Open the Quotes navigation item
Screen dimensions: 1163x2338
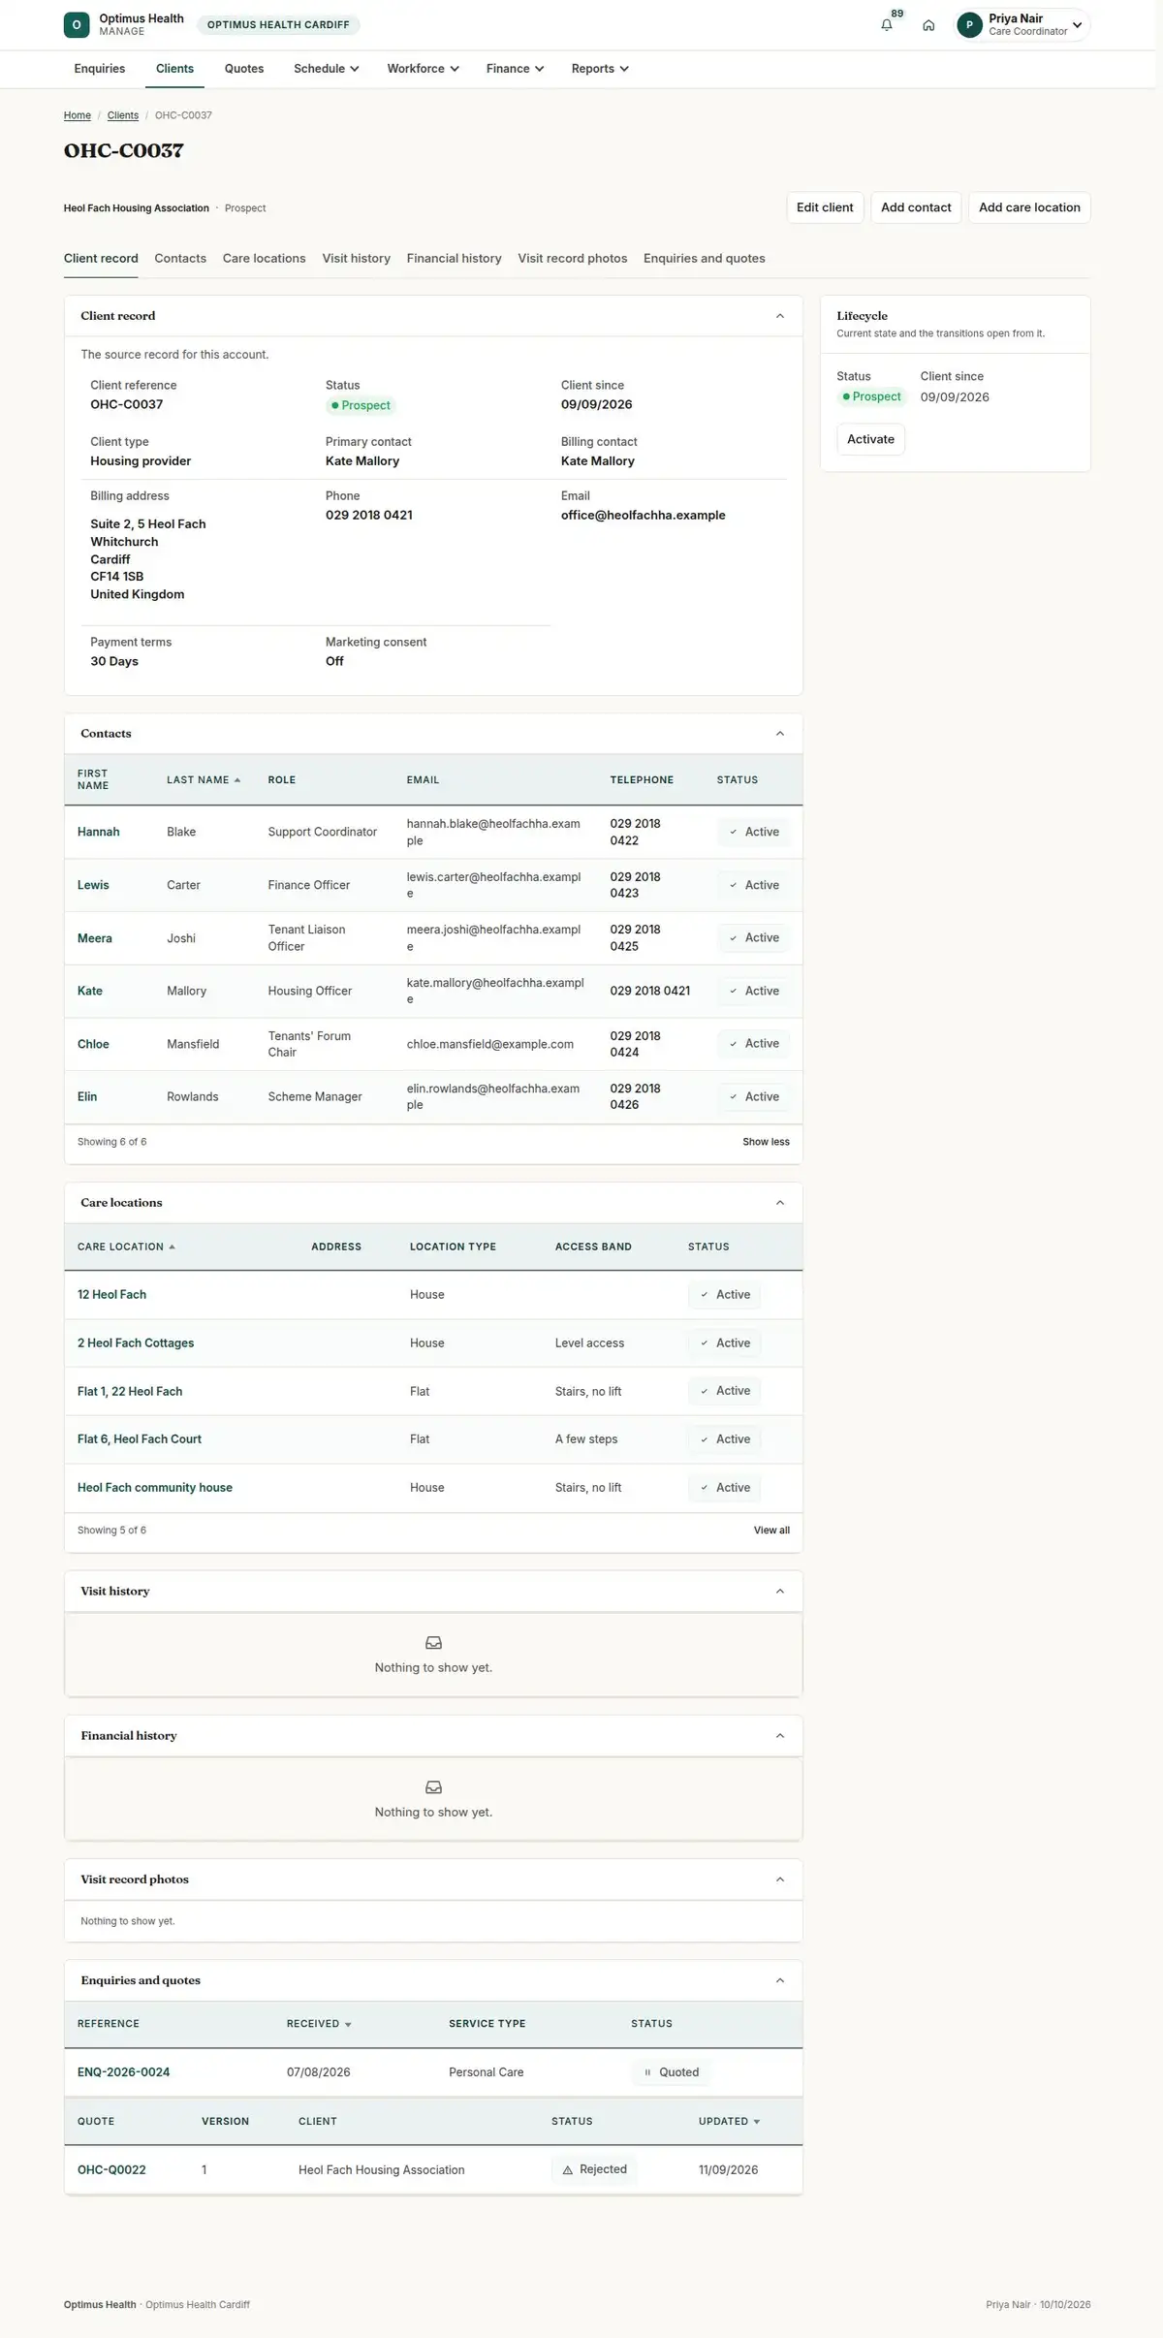(244, 69)
